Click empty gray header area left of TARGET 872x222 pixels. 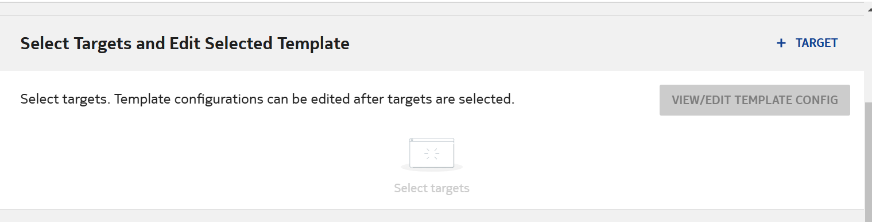pyautogui.click(x=563, y=43)
